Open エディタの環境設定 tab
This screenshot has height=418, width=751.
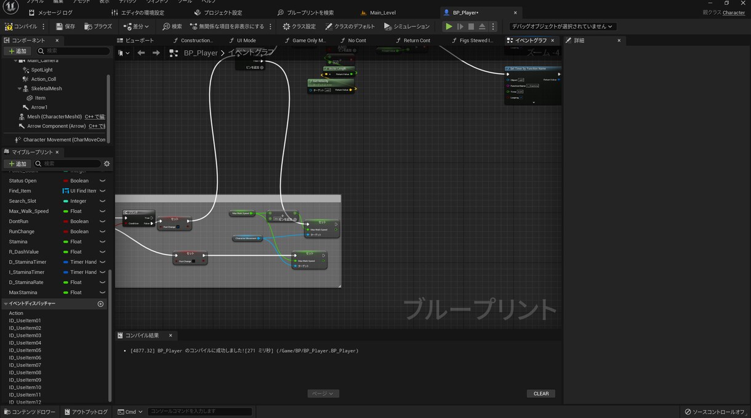coord(137,12)
